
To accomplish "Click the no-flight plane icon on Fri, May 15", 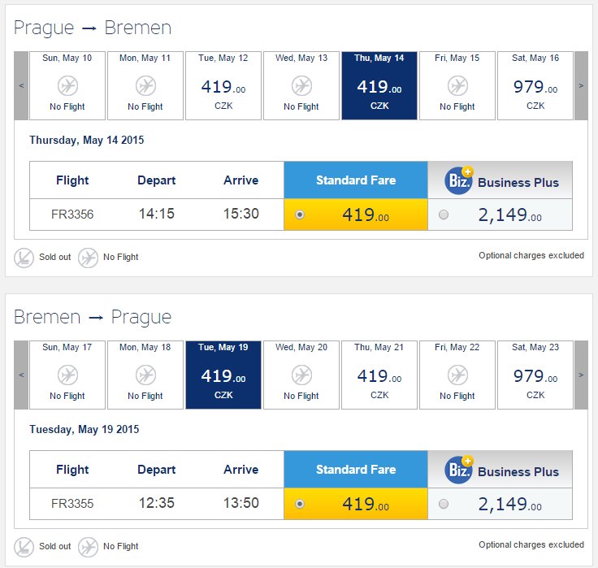I will [x=457, y=85].
